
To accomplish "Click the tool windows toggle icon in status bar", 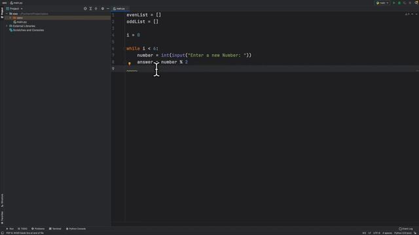I will coord(2,233).
